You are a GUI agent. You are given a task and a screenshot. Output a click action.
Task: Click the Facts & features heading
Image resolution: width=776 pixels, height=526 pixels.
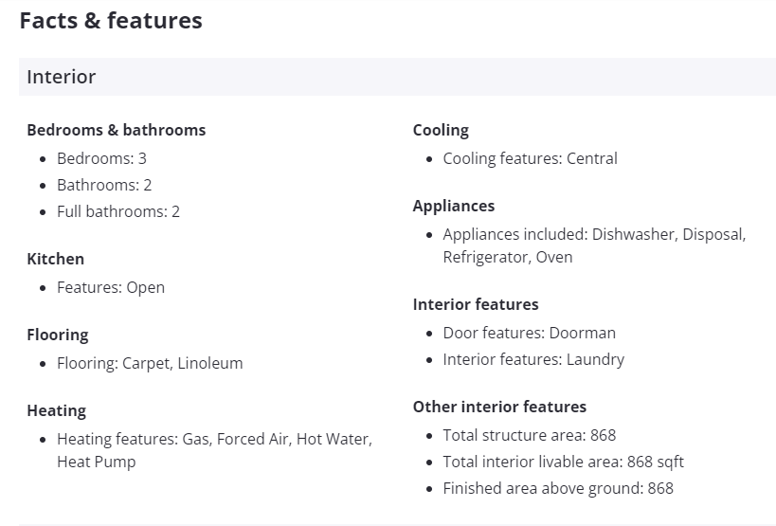pos(111,21)
